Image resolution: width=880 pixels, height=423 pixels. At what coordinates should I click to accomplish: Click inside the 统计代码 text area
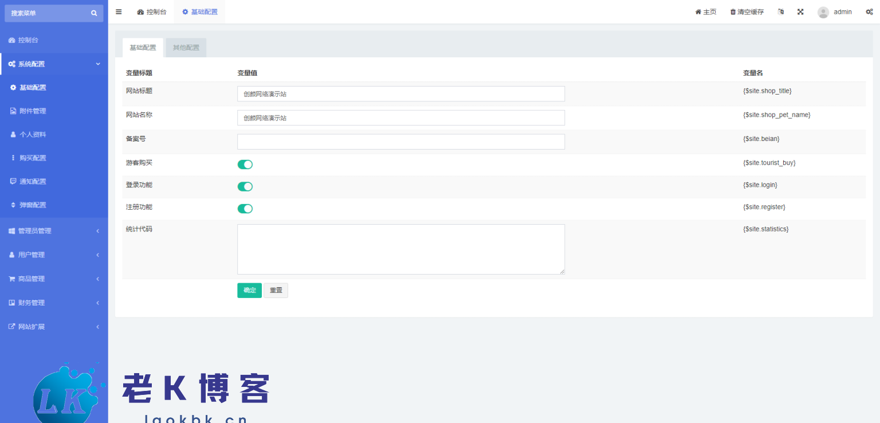[x=401, y=249]
